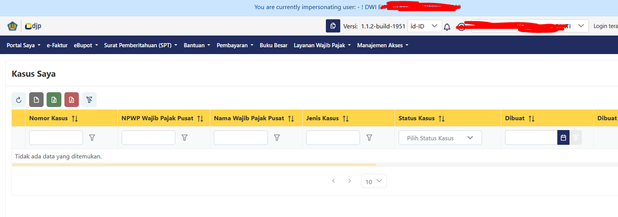The image size is (618, 217).
Task: Sort by Nama Wajib Pajak Pusat column arrows
Action: click(x=291, y=118)
